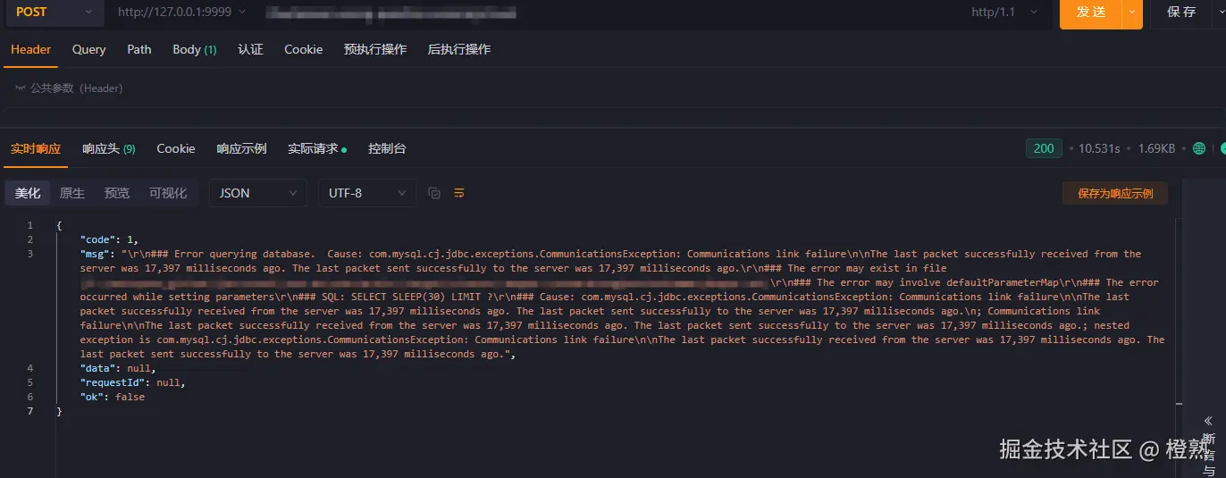
Task: Click line number 2 in the gutter
Action: (30, 239)
